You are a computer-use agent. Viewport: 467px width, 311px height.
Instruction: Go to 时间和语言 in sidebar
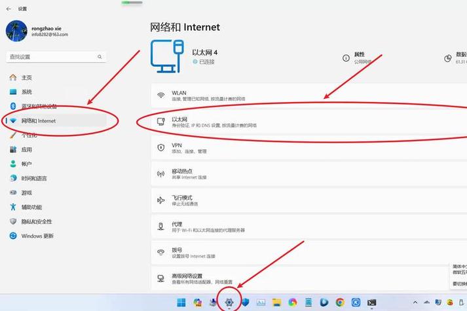coord(33,178)
